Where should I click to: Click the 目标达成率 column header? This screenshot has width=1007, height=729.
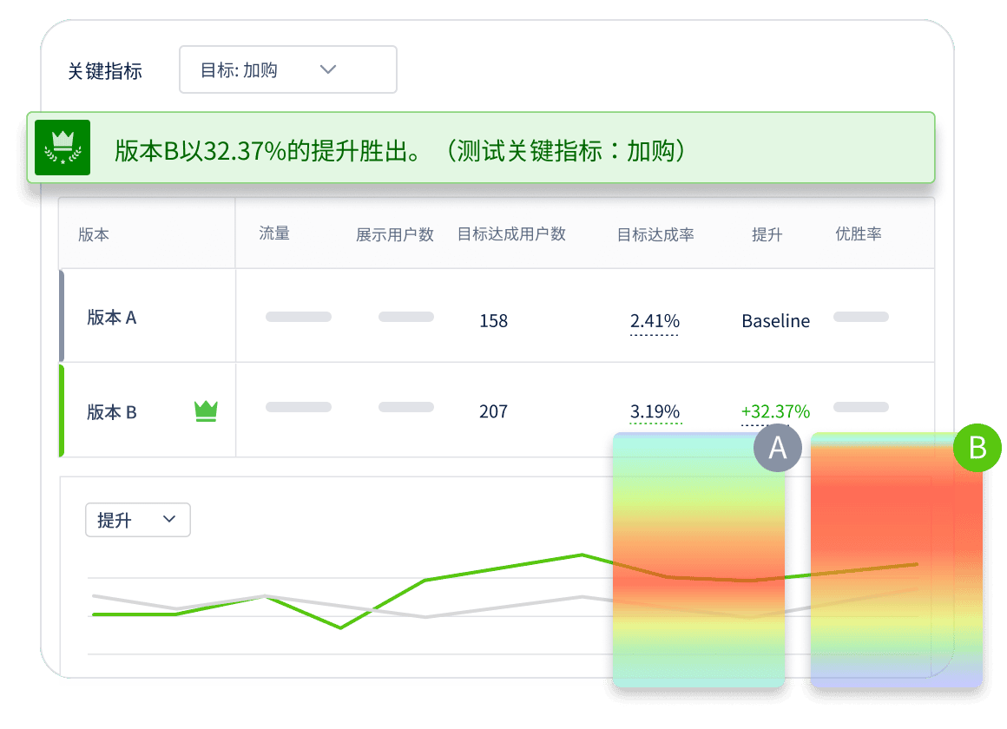pyautogui.click(x=655, y=234)
